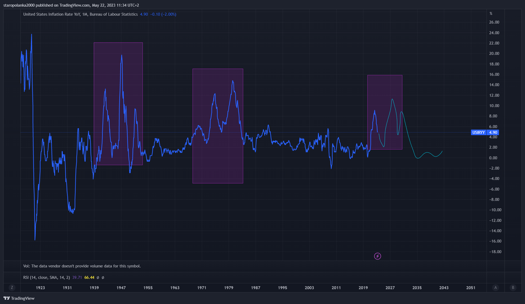The image size is (525, 304).
Task: Click the TradingView logo
Action: (19, 298)
